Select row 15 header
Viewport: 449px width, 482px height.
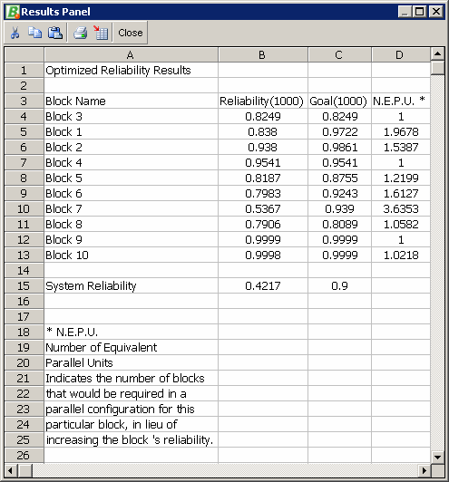tap(24, 286)
